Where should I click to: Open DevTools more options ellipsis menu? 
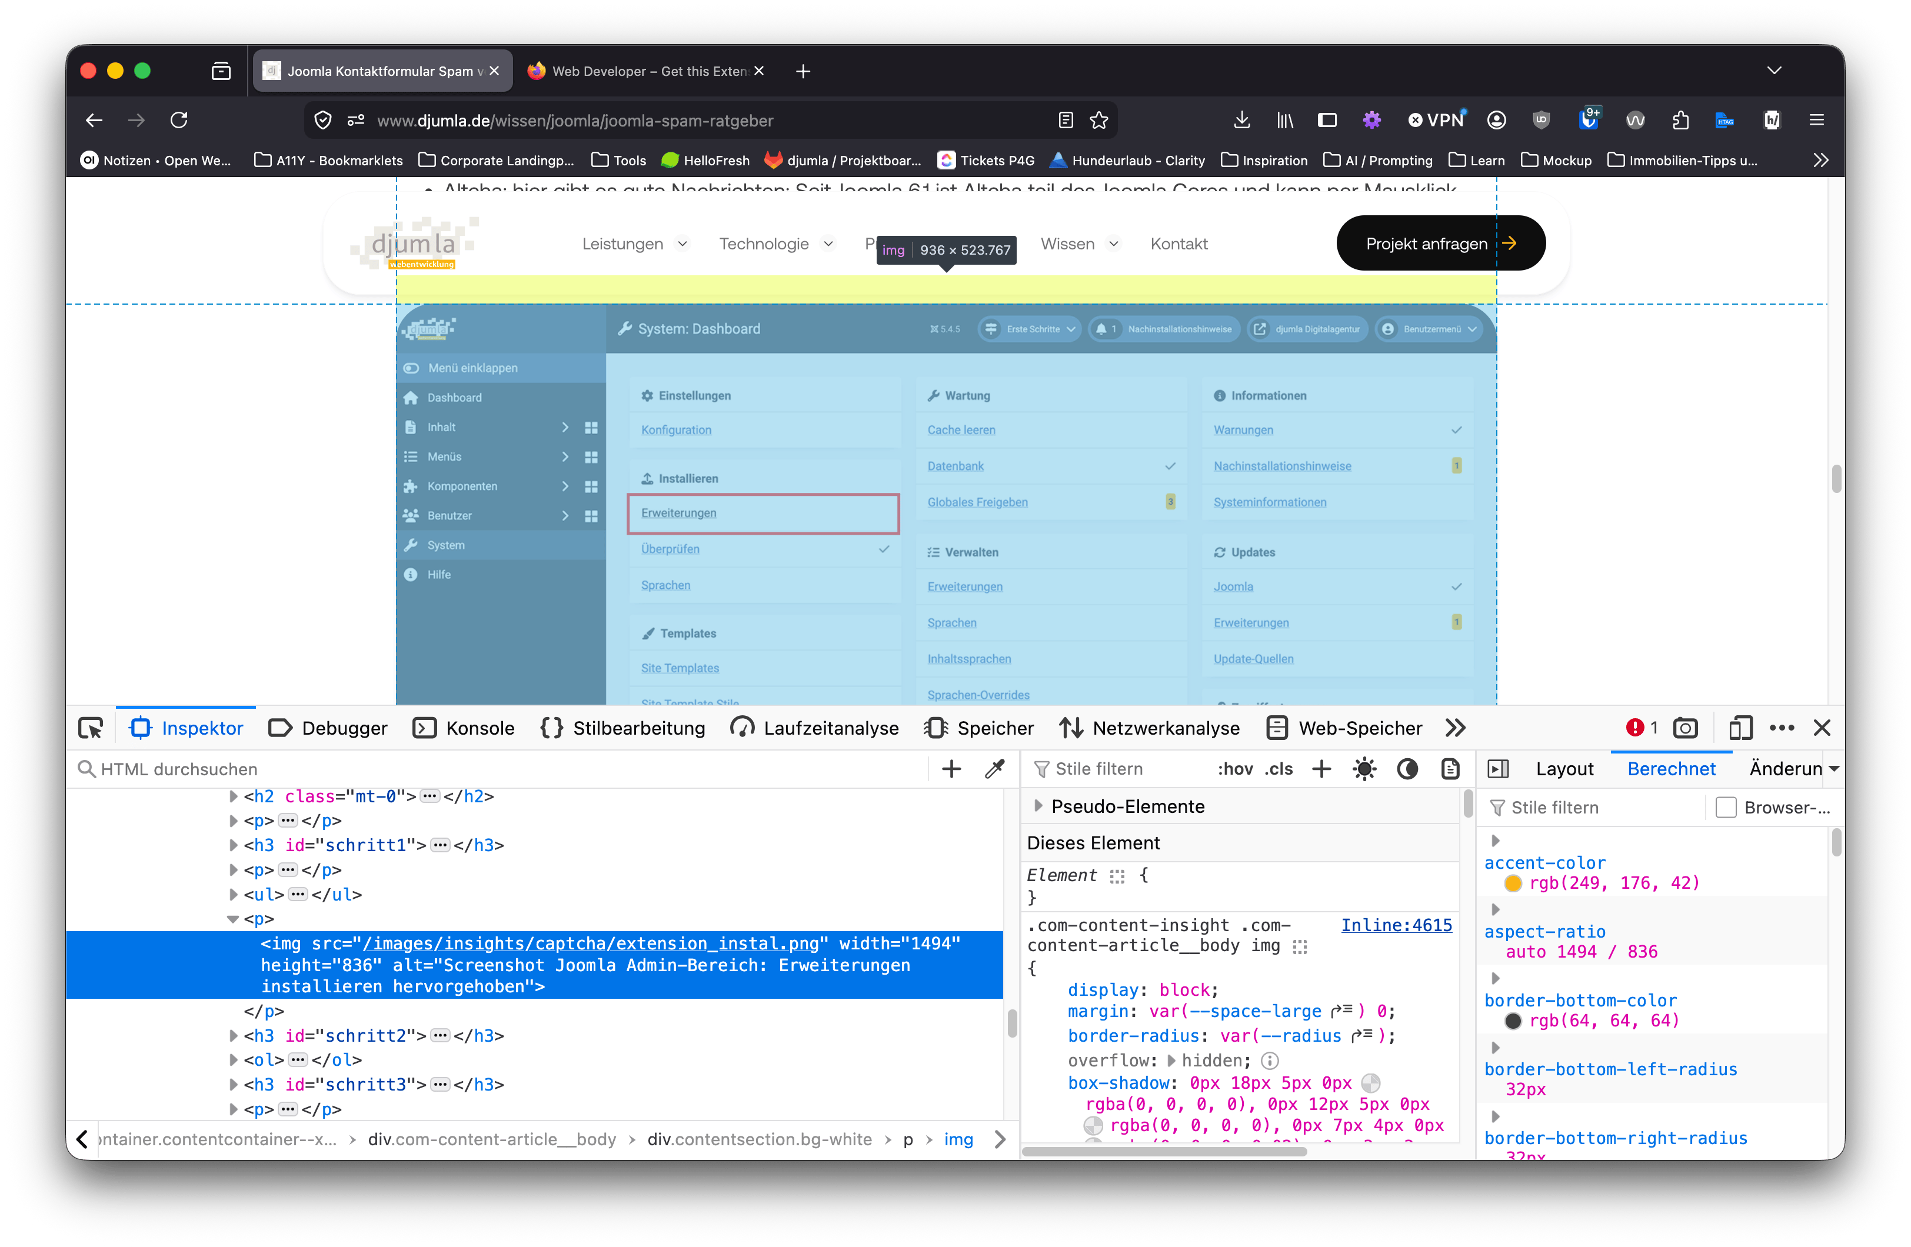[1782, 728]
